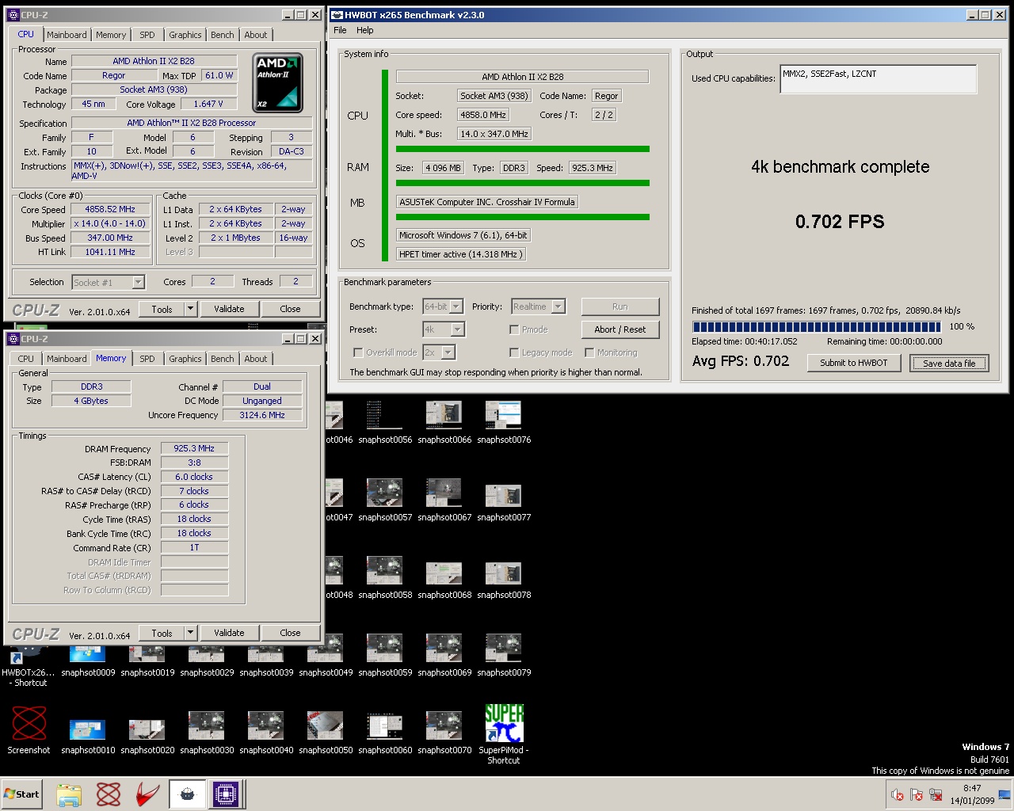Screen dimensions: 1014x811
Task: Open the Start menu
Action: (21, 794)
